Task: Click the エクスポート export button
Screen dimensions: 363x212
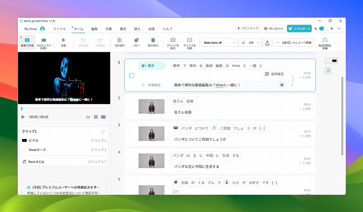Action: tap(299, 28)
